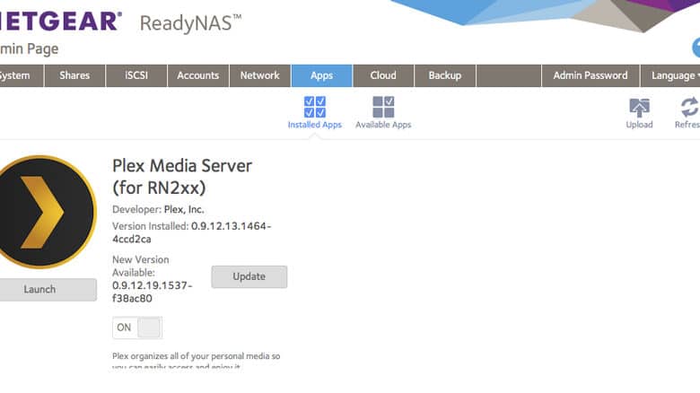Go to the Backup tab
Screen dimensions: 700x393
point(444,75)
